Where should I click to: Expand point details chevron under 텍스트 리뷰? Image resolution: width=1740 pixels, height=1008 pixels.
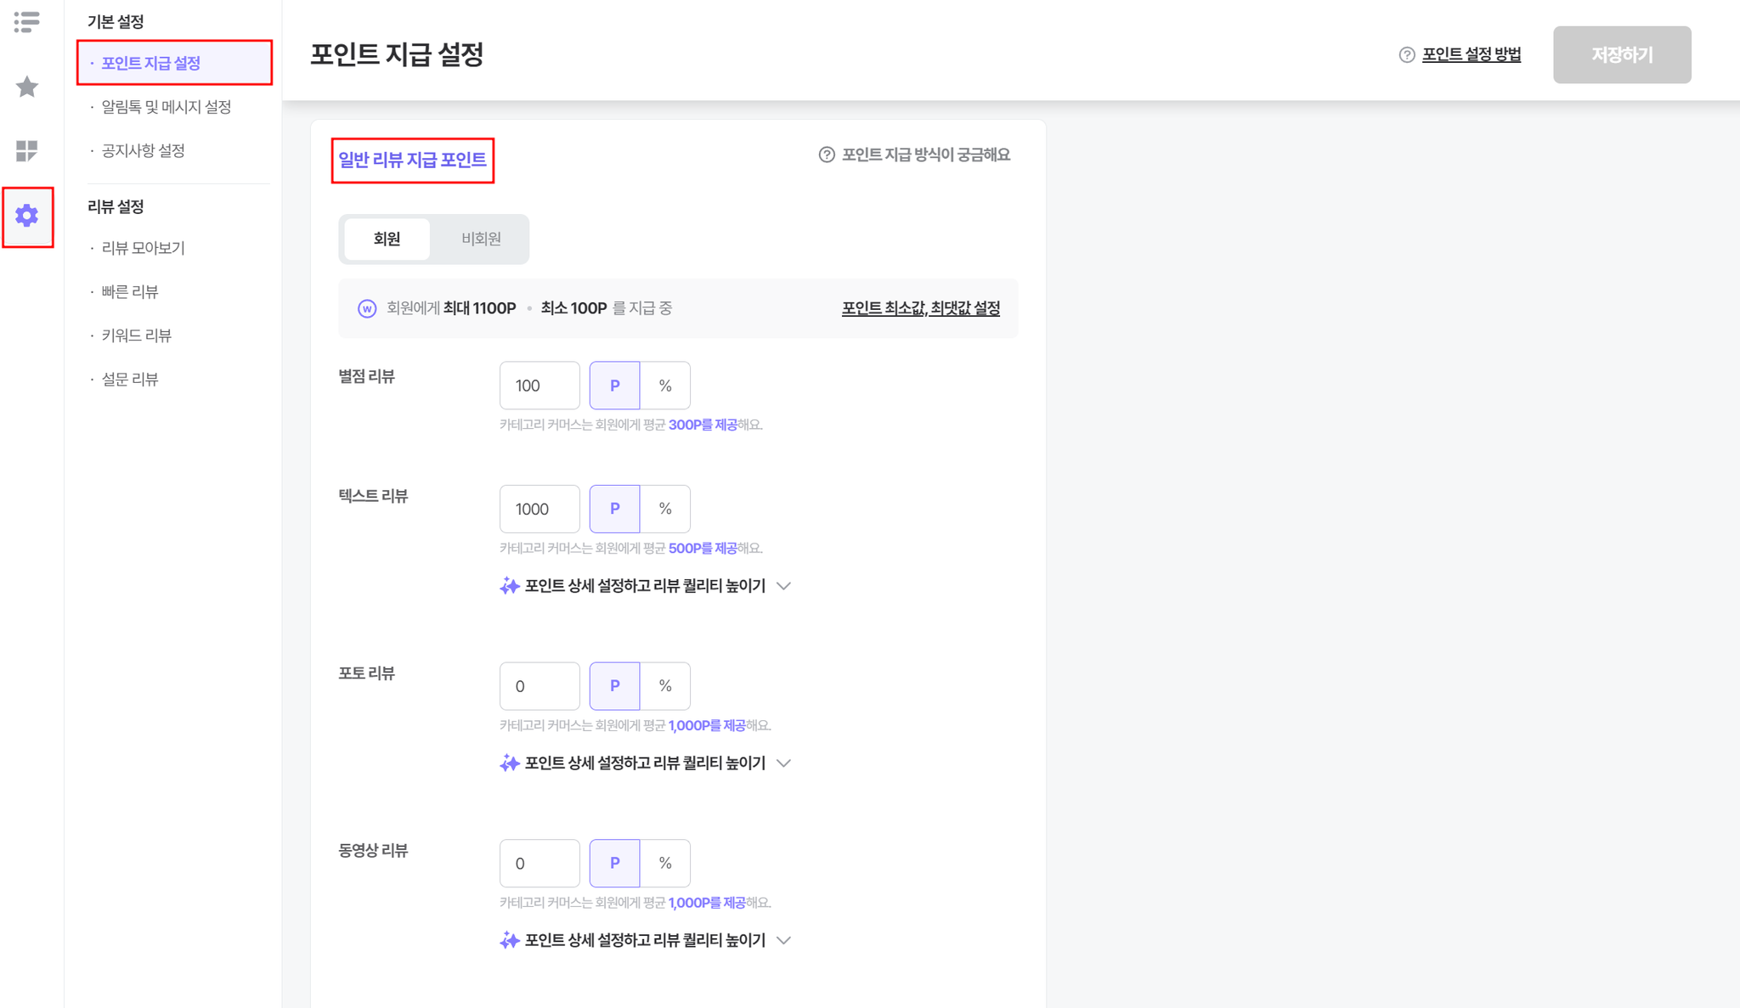click(x=784, y=586)
